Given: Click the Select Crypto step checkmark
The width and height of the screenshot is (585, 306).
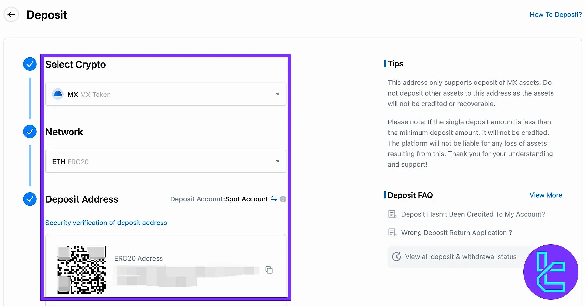Looking at the screenshot, I should (30, 64).
